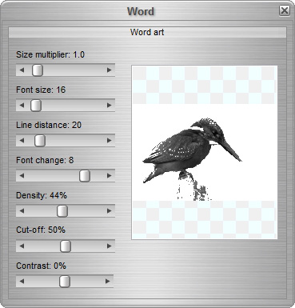Lower Cut-off with the left arrow
Image resolution: width=295 pixels, height=308 pixels.
click(x=22, y=246)
